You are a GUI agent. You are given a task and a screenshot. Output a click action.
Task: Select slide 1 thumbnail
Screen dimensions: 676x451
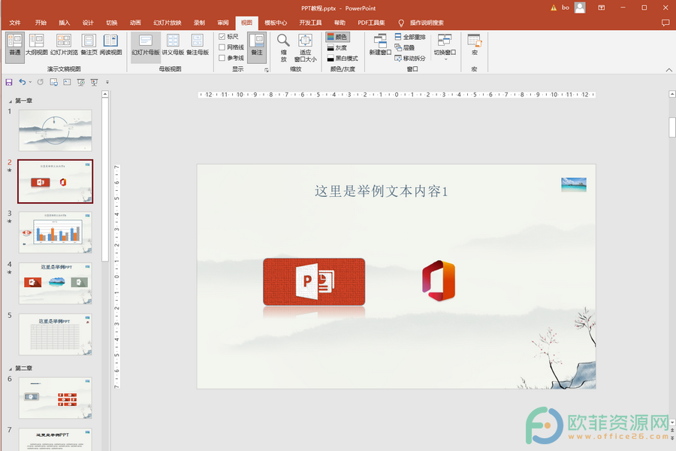click(x=55, y=130)
